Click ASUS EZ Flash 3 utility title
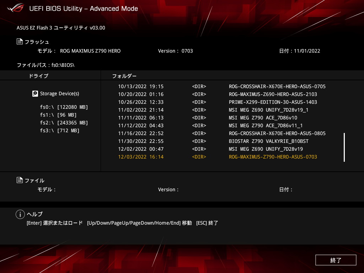This screenshot has height=273, width=364. point(61,28)
